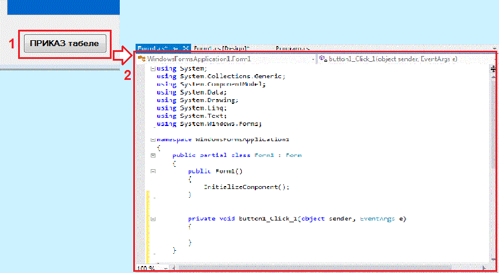Click the method icon beside button1_Click_1
The width and height of the screenshot is (499, 273).
tap(323, 59)
